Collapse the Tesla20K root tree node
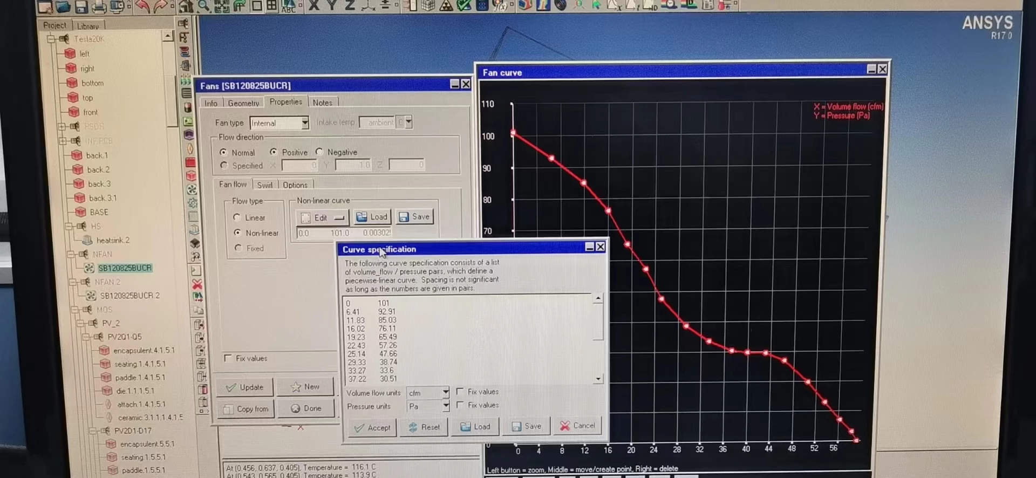This screenshot has width=1036, height=478. [x=51, y=39]
